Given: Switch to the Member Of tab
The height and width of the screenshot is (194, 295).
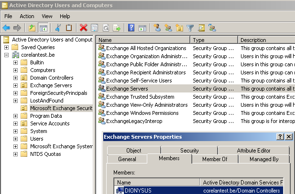Looking at the screenshot, I should point(214,159).
